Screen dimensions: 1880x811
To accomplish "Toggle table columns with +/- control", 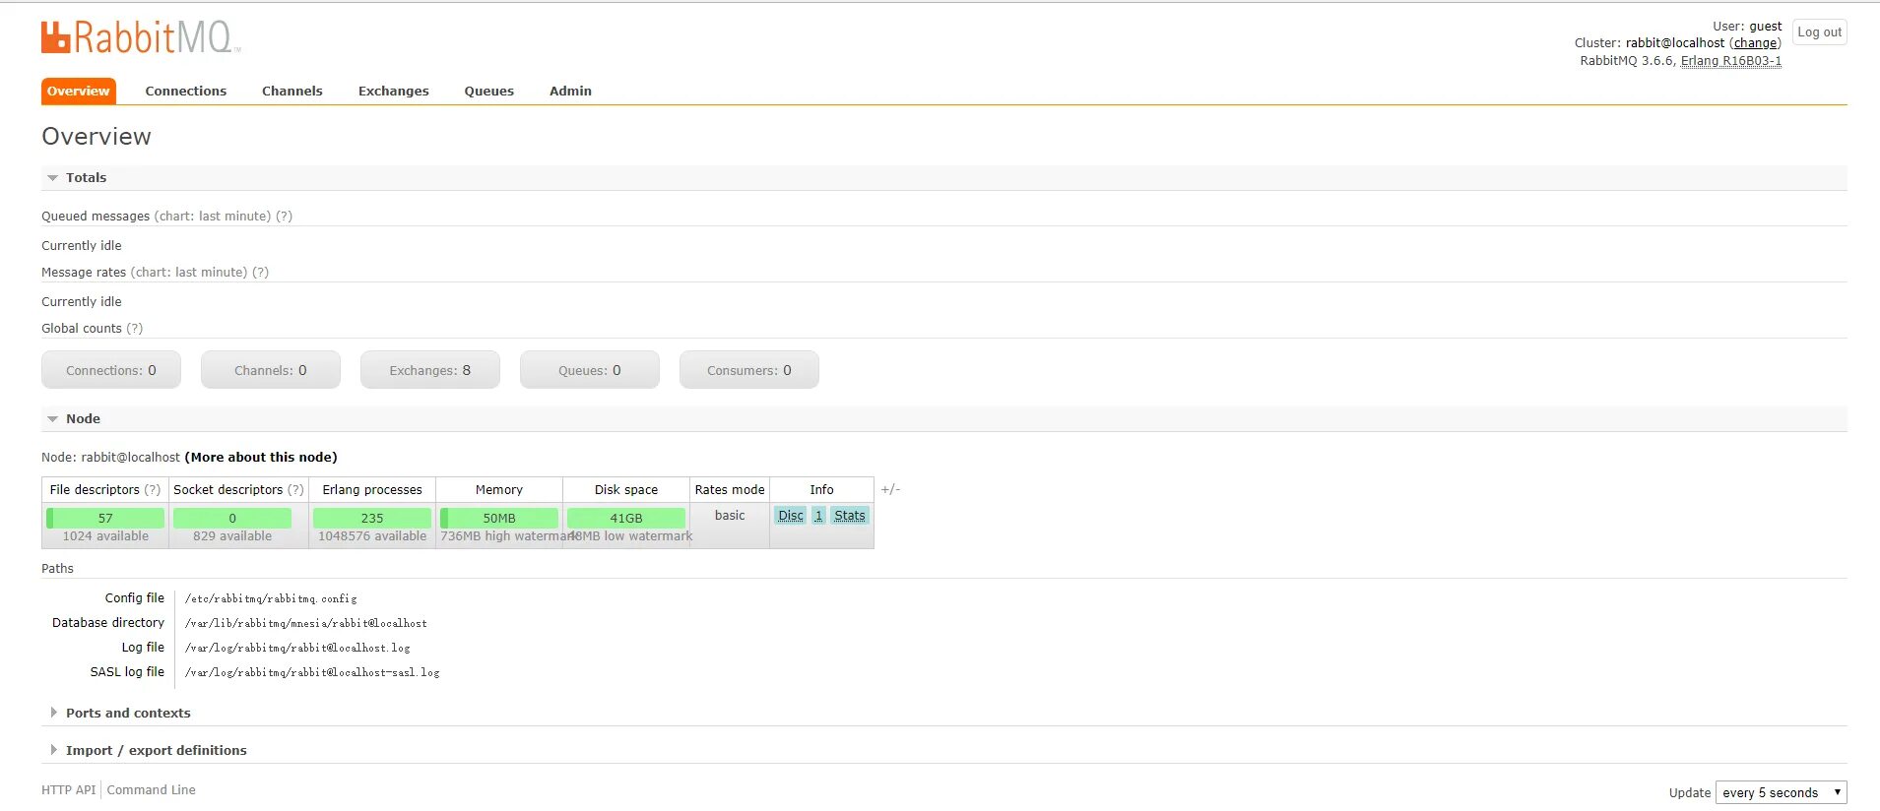I will tap(890, 490).
